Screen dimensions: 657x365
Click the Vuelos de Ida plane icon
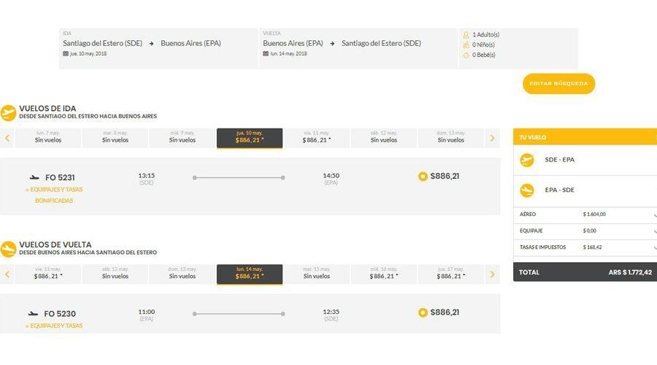click(8, 112)
